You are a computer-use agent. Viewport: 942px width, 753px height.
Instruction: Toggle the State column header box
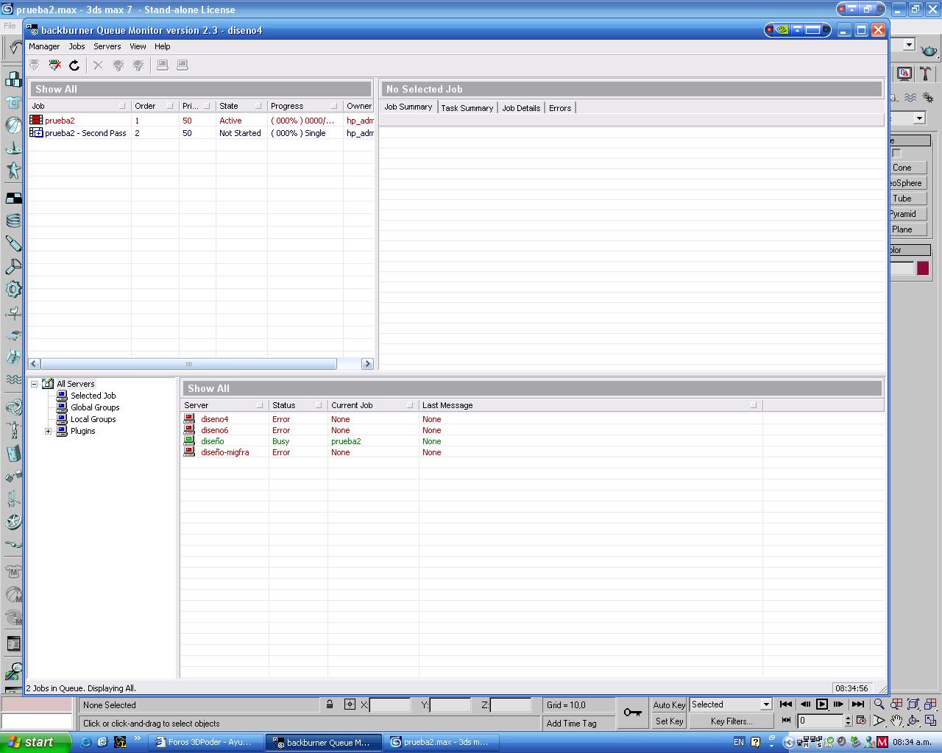pos(258,106)
